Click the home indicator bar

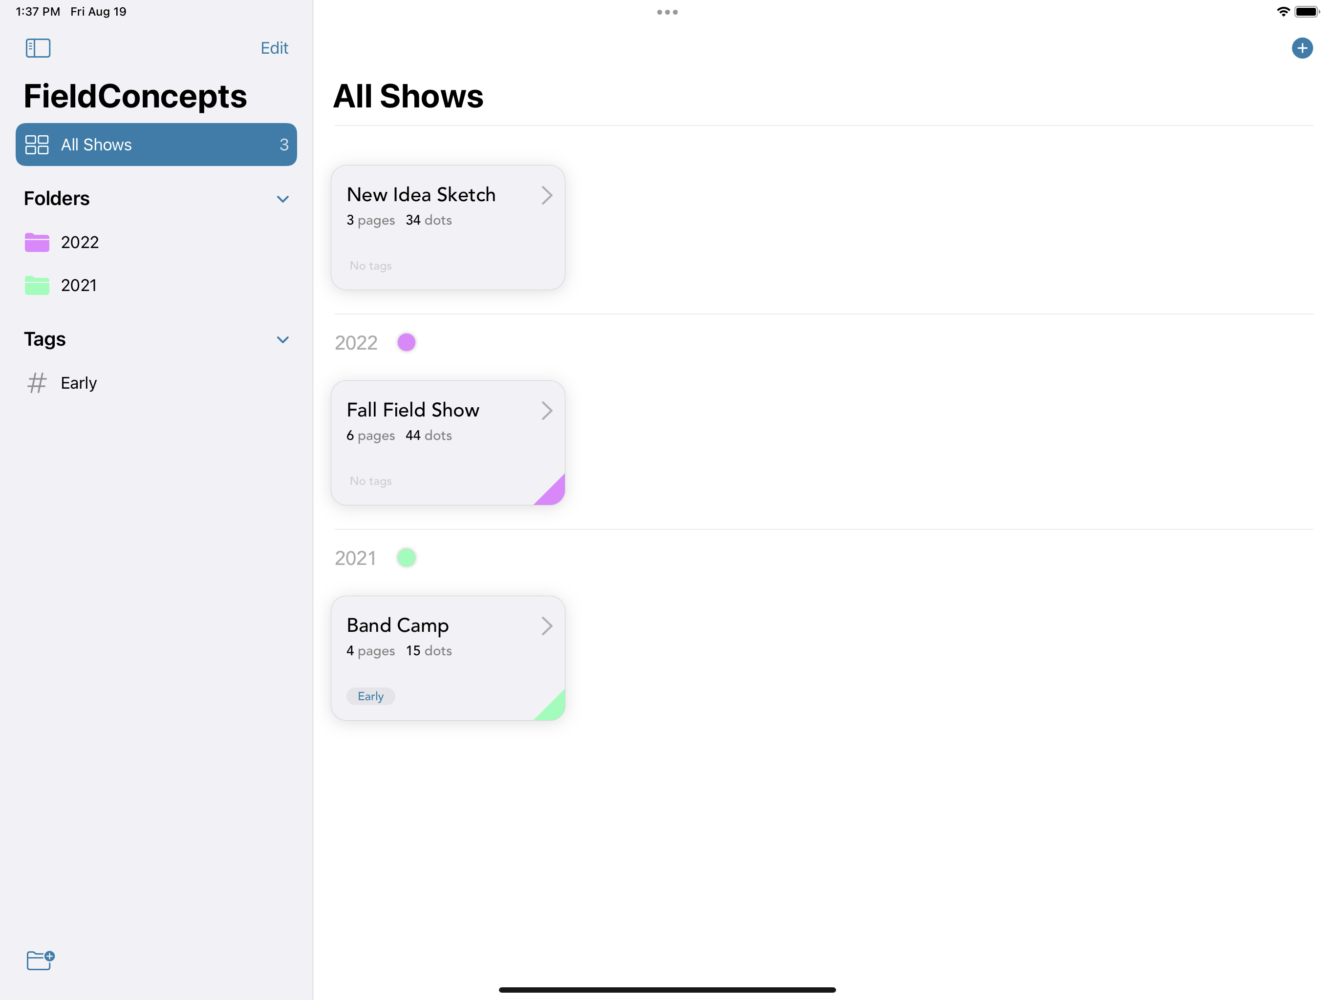pyautogui.click(x=667, y=990)
